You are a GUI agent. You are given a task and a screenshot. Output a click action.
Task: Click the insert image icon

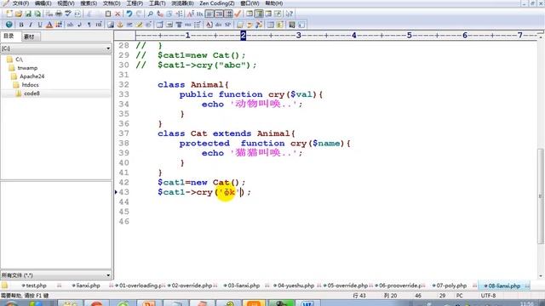(111, 25)
